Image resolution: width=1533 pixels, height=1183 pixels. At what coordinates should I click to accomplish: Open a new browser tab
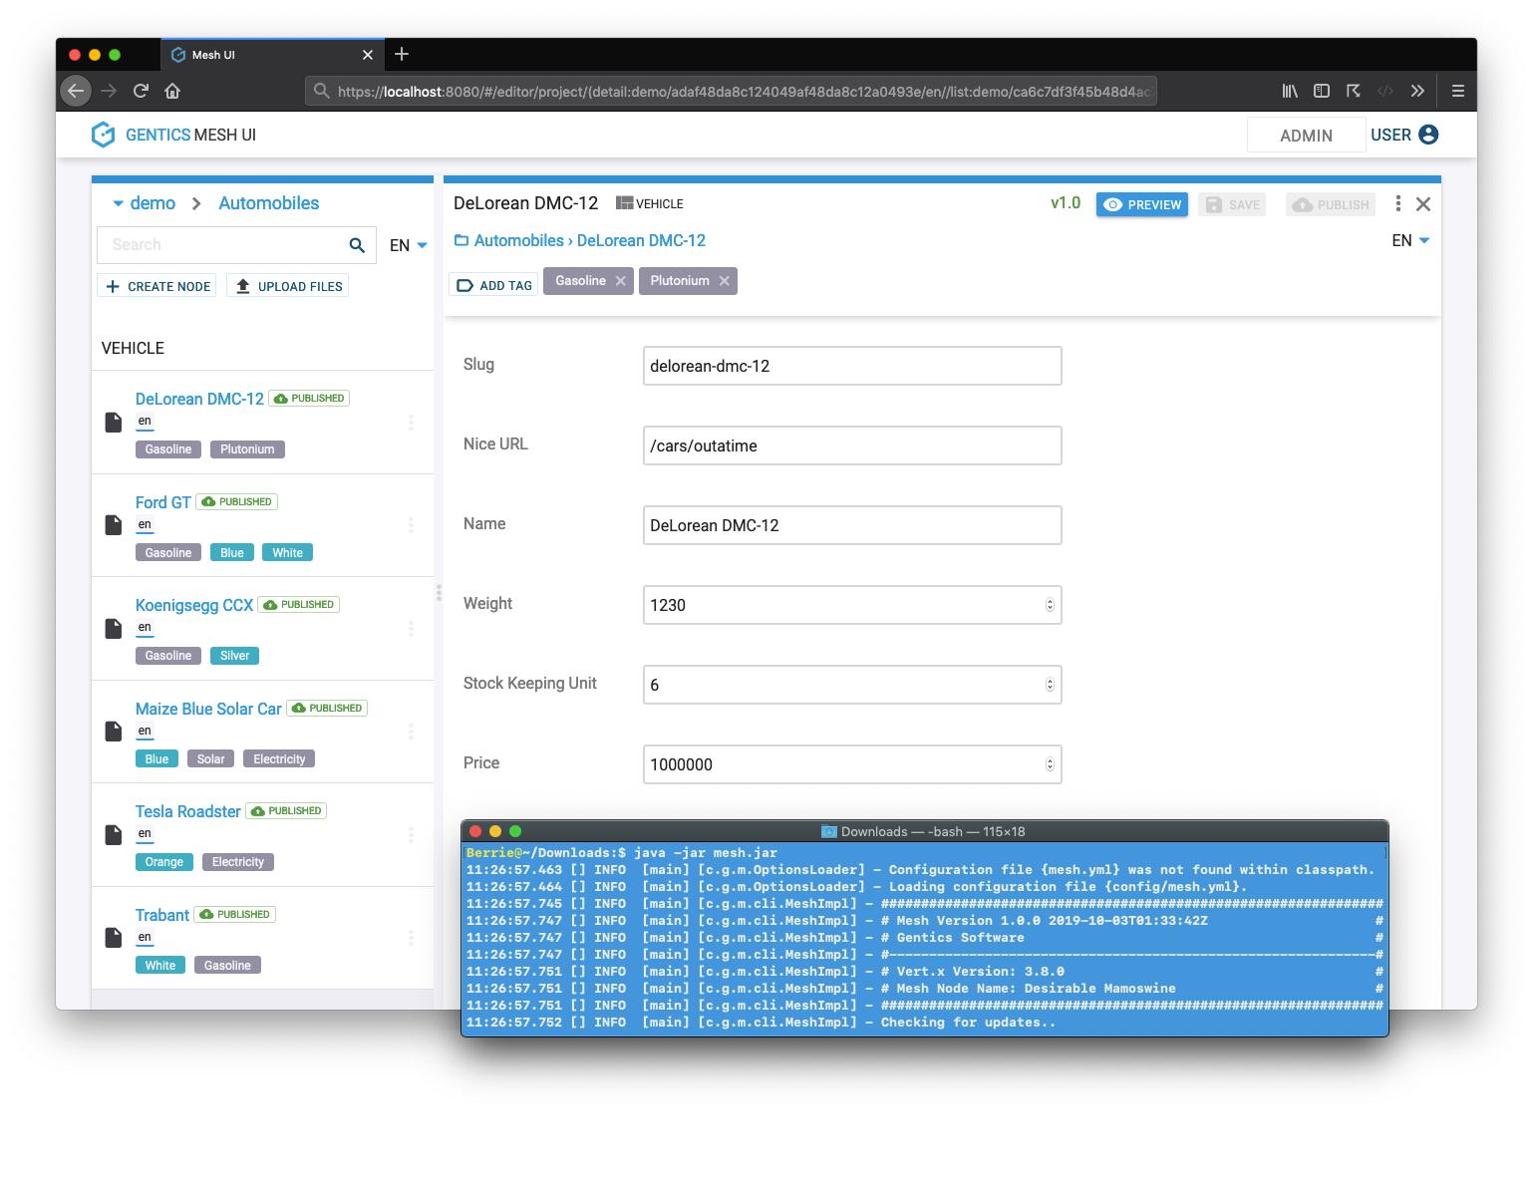point(402,54)
